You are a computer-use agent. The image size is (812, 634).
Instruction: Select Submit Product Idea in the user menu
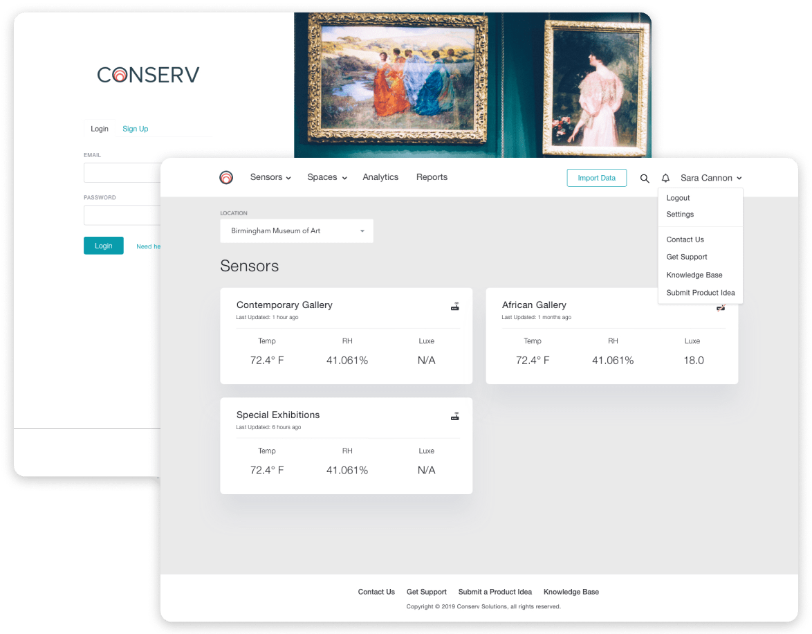(700, 292)
